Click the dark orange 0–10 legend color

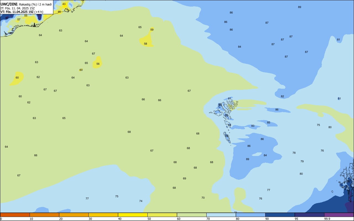15,215
